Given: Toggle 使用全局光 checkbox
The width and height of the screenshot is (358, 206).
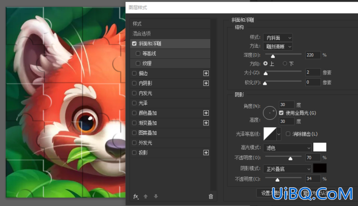Looking at the screenshot, I should click(281, 113).
